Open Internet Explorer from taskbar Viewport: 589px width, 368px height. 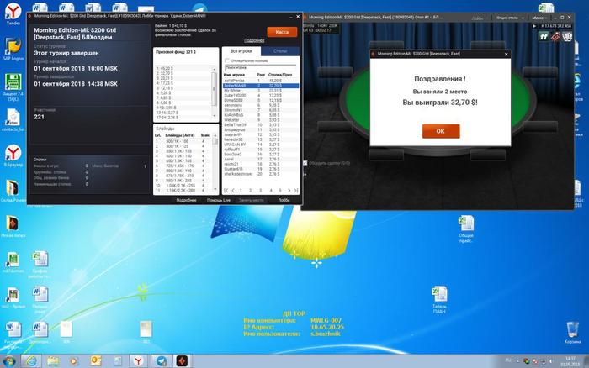click(31, 361)
